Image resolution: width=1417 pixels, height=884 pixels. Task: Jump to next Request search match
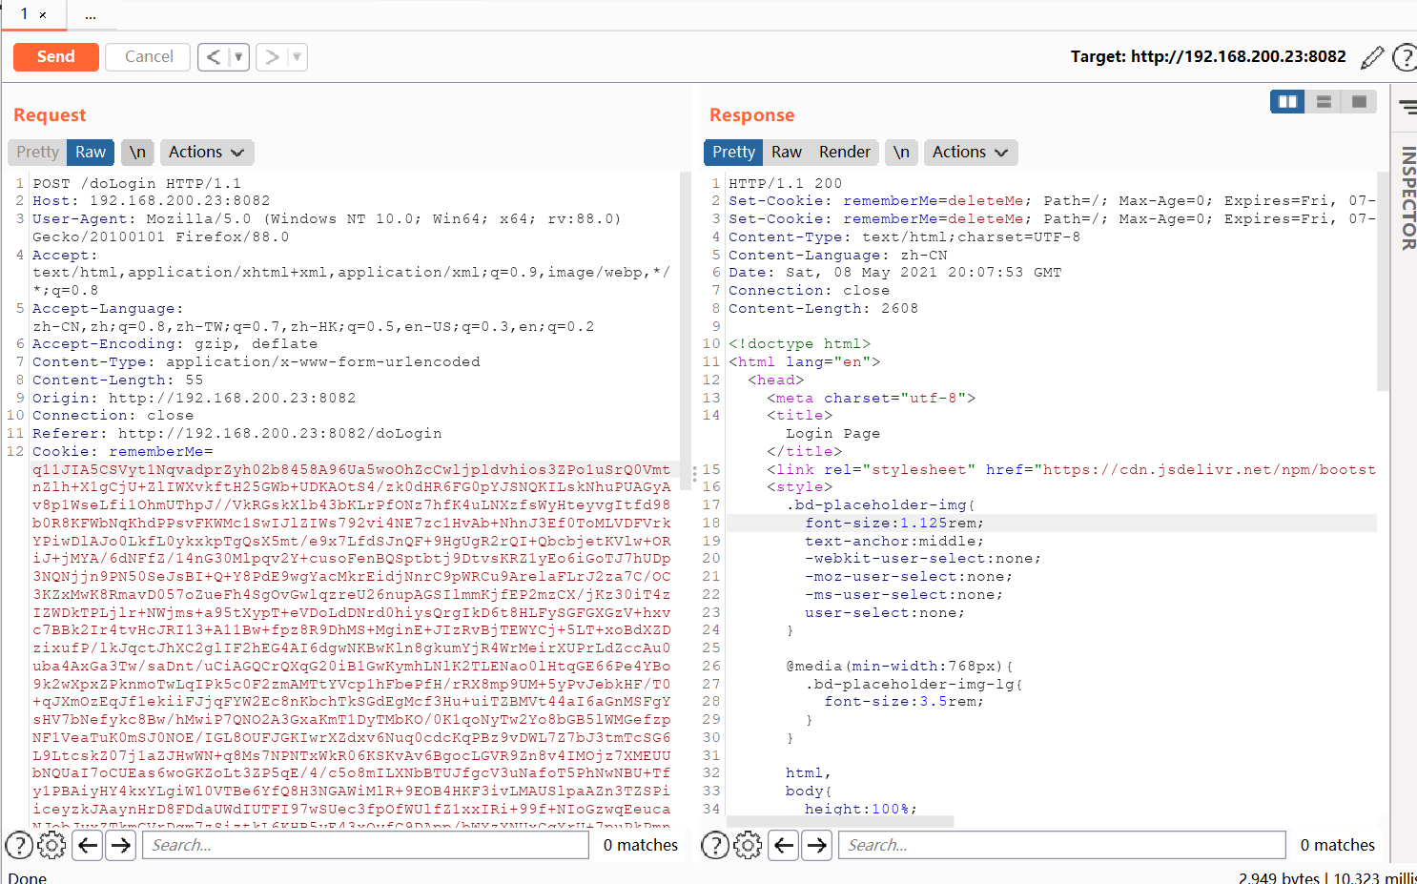120,845
